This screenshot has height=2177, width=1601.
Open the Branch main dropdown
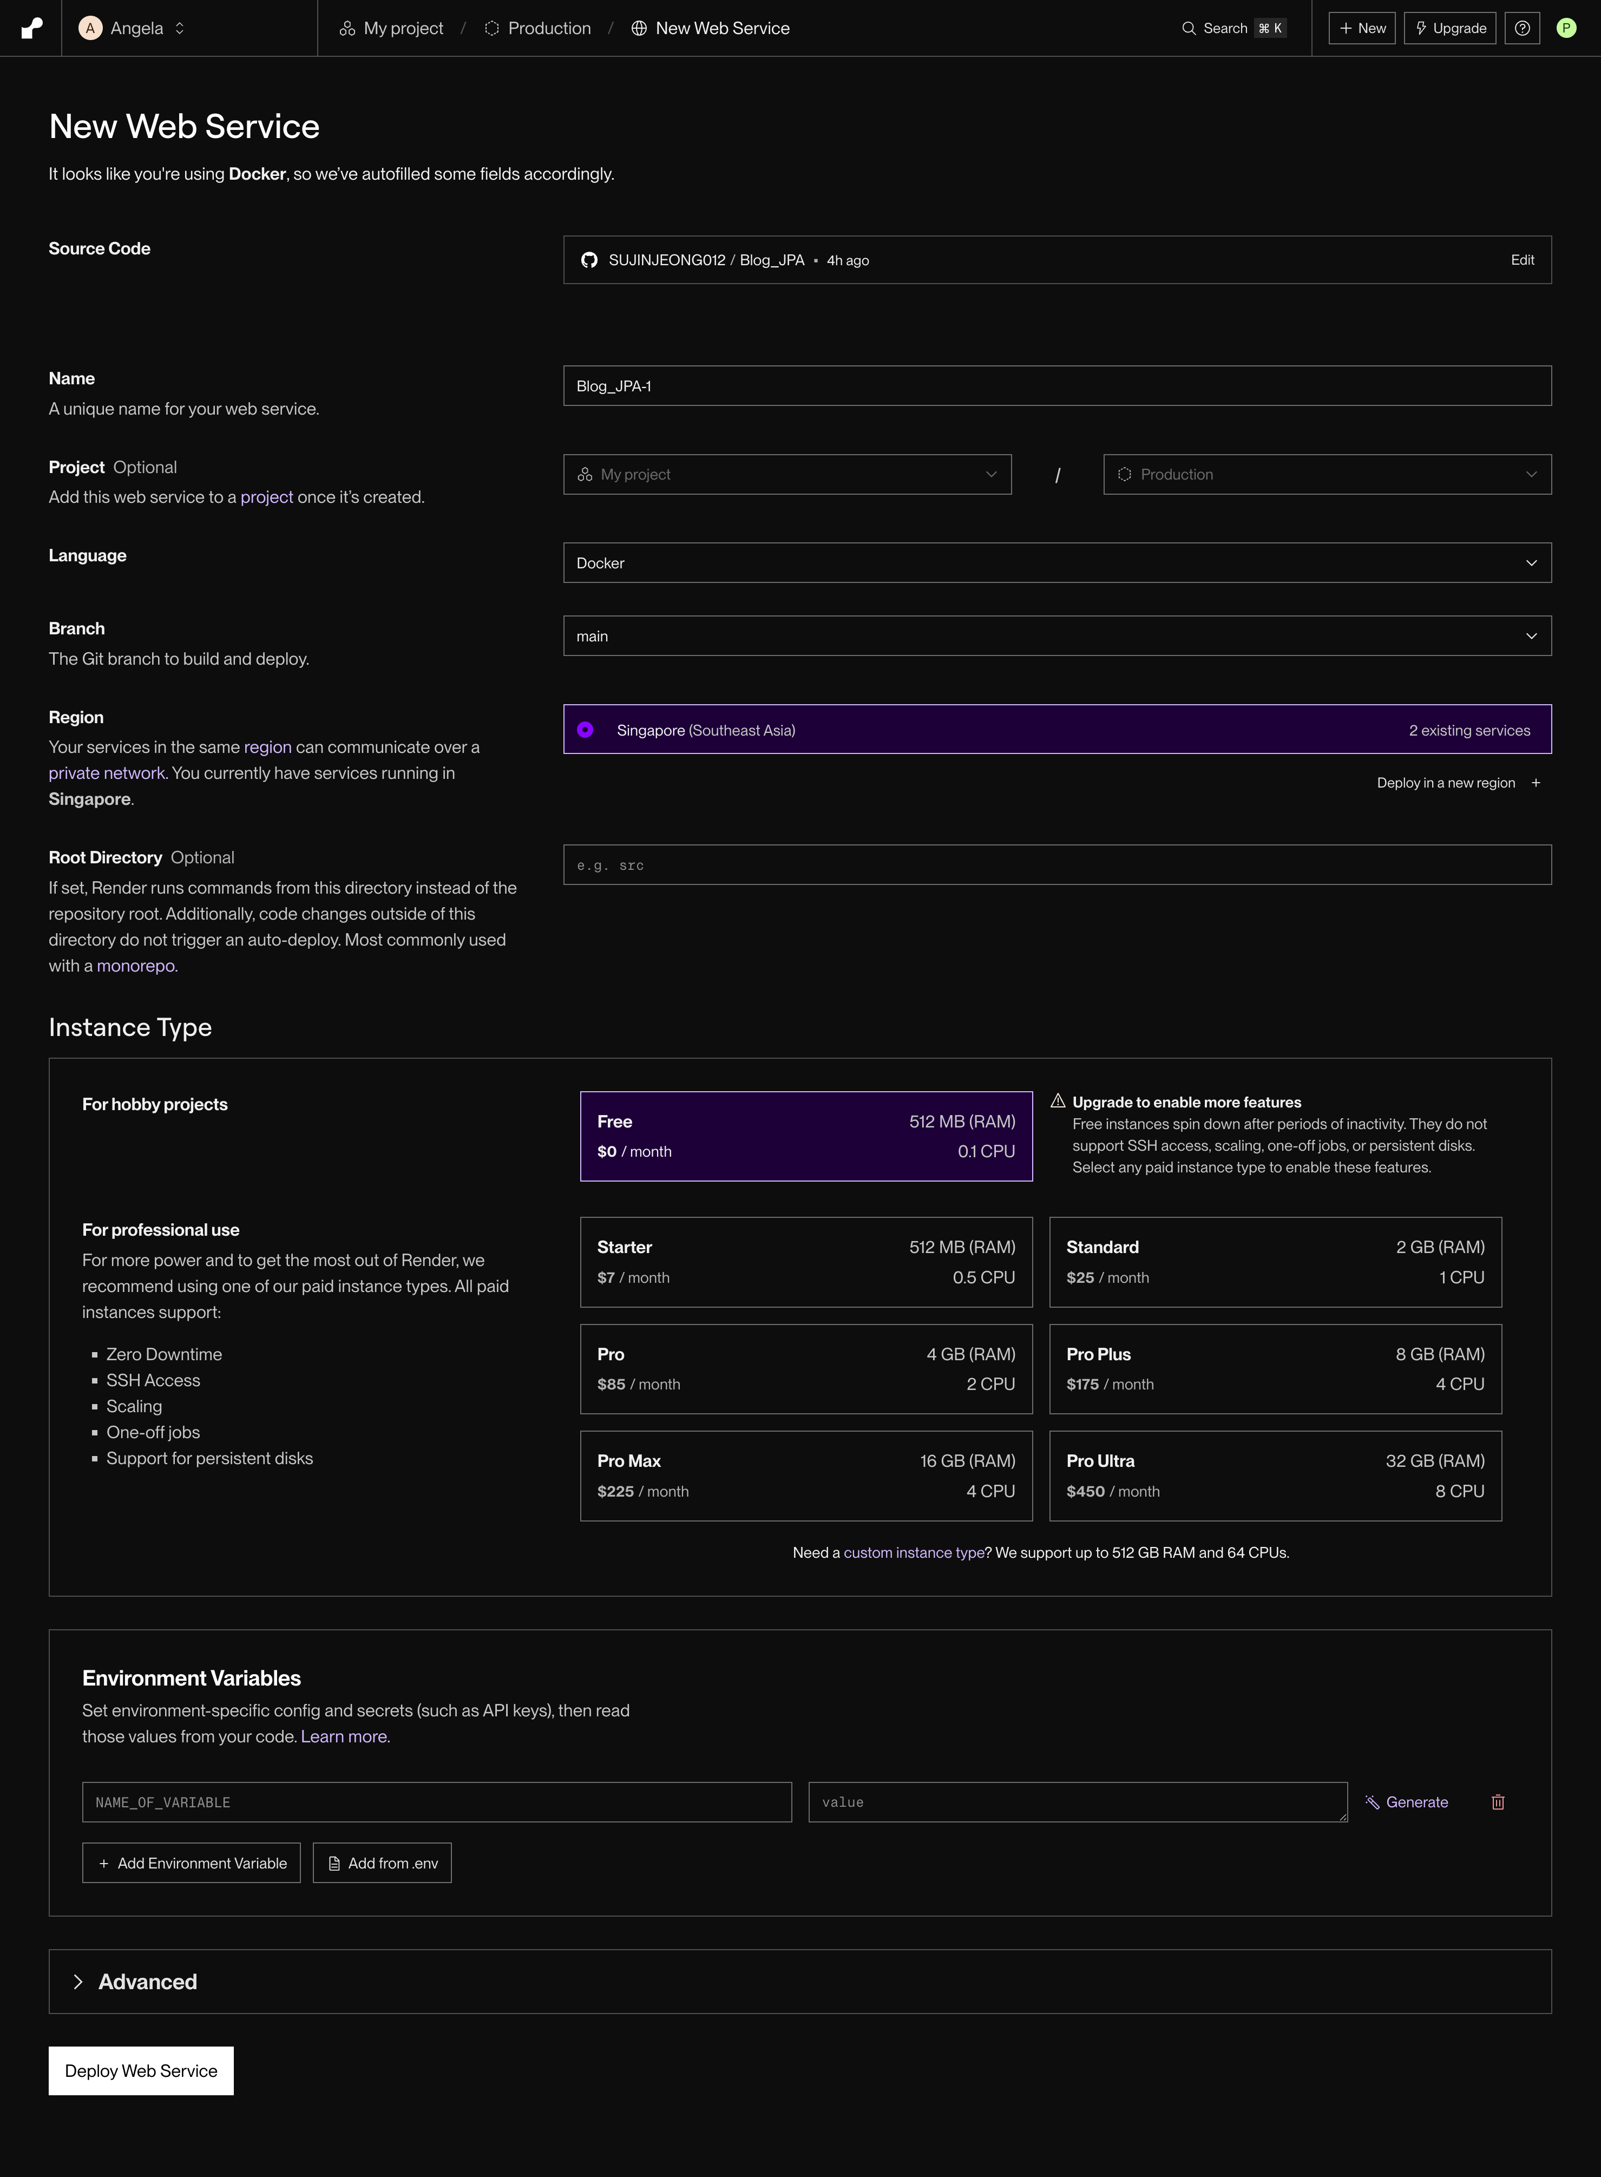[x=1057, y=636]
